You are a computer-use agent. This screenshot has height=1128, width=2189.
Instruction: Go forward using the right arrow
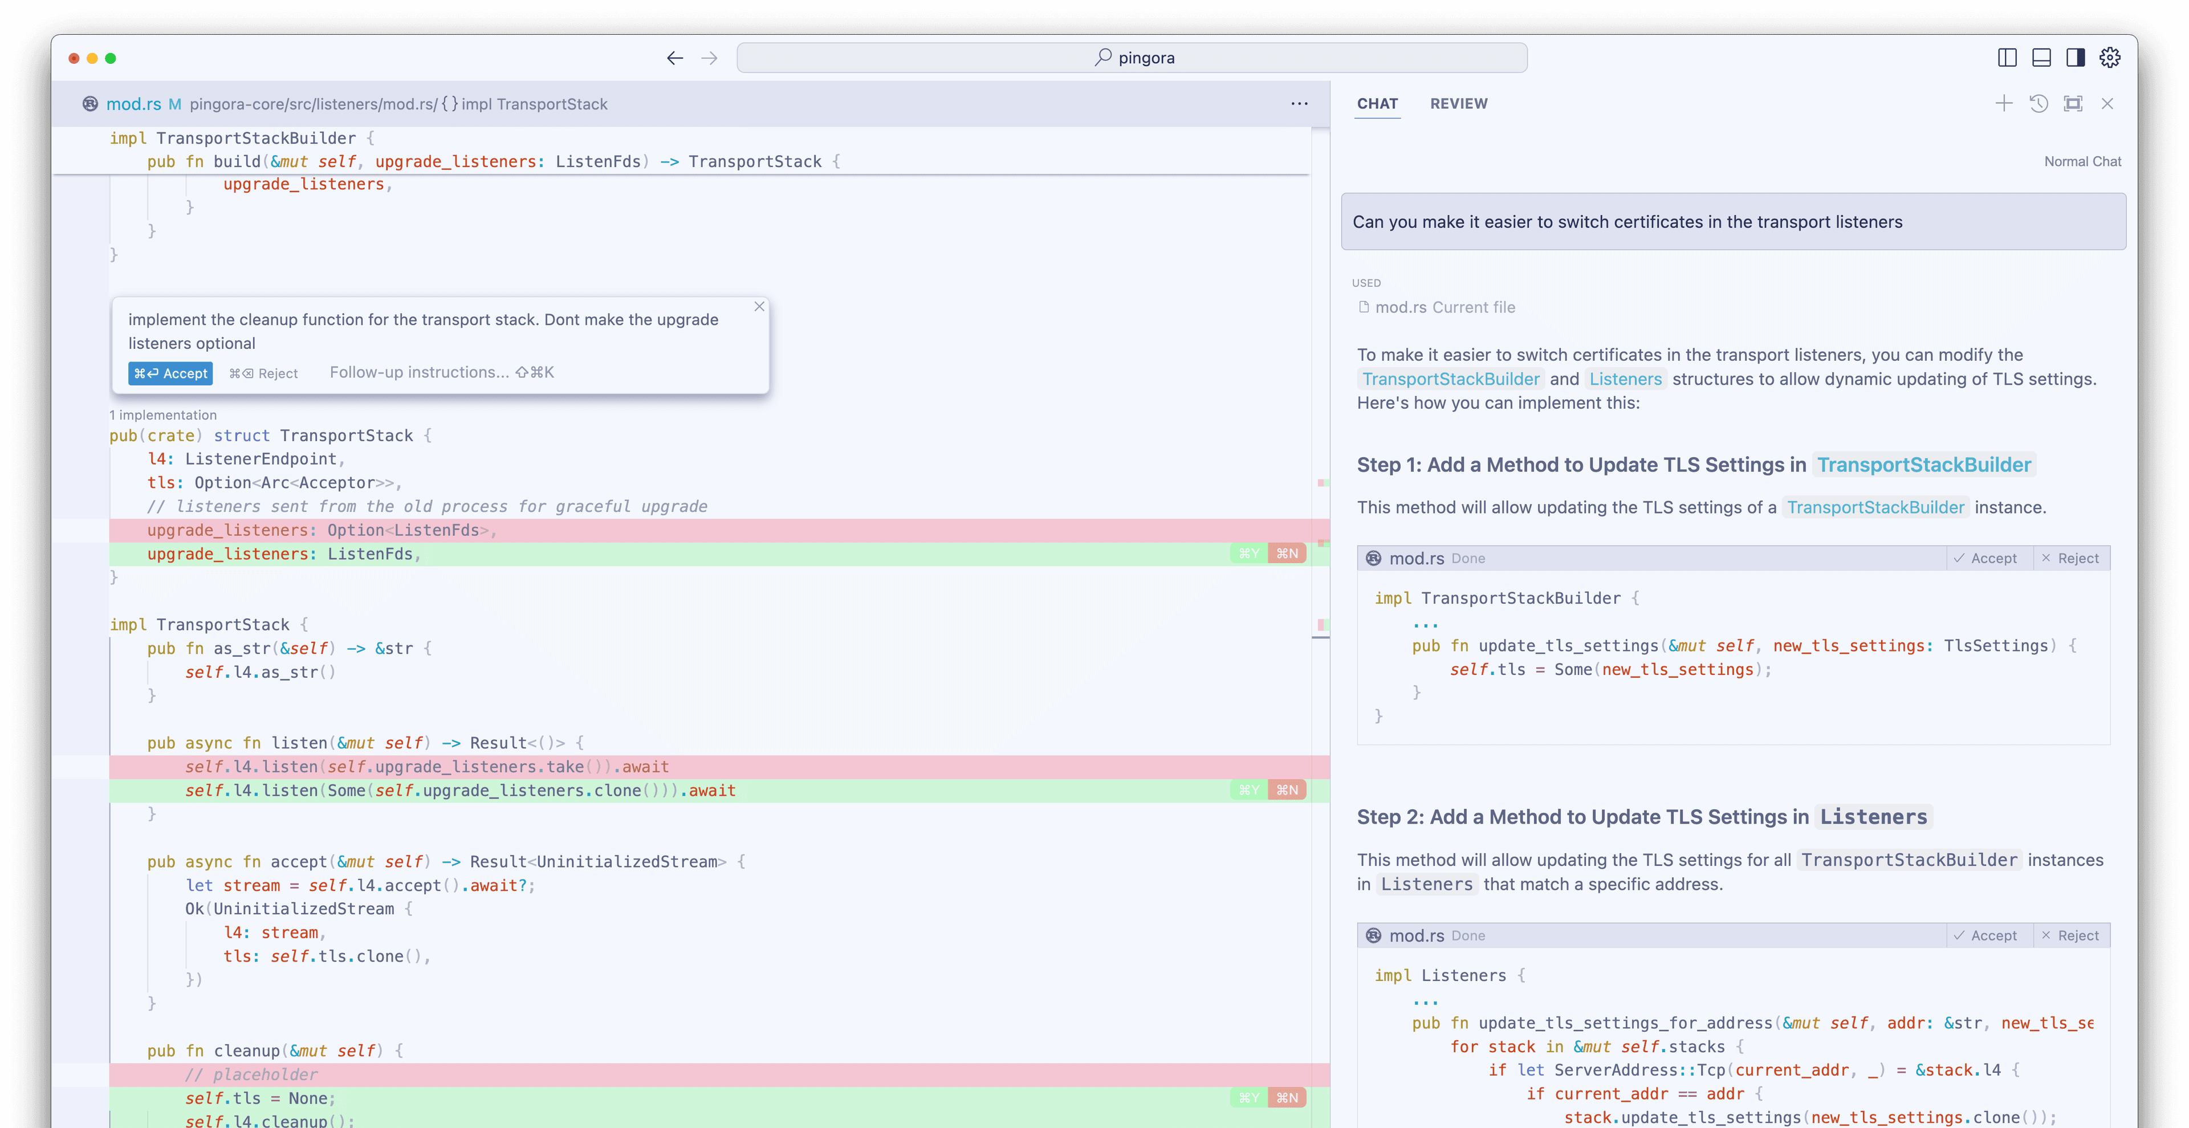710,58
